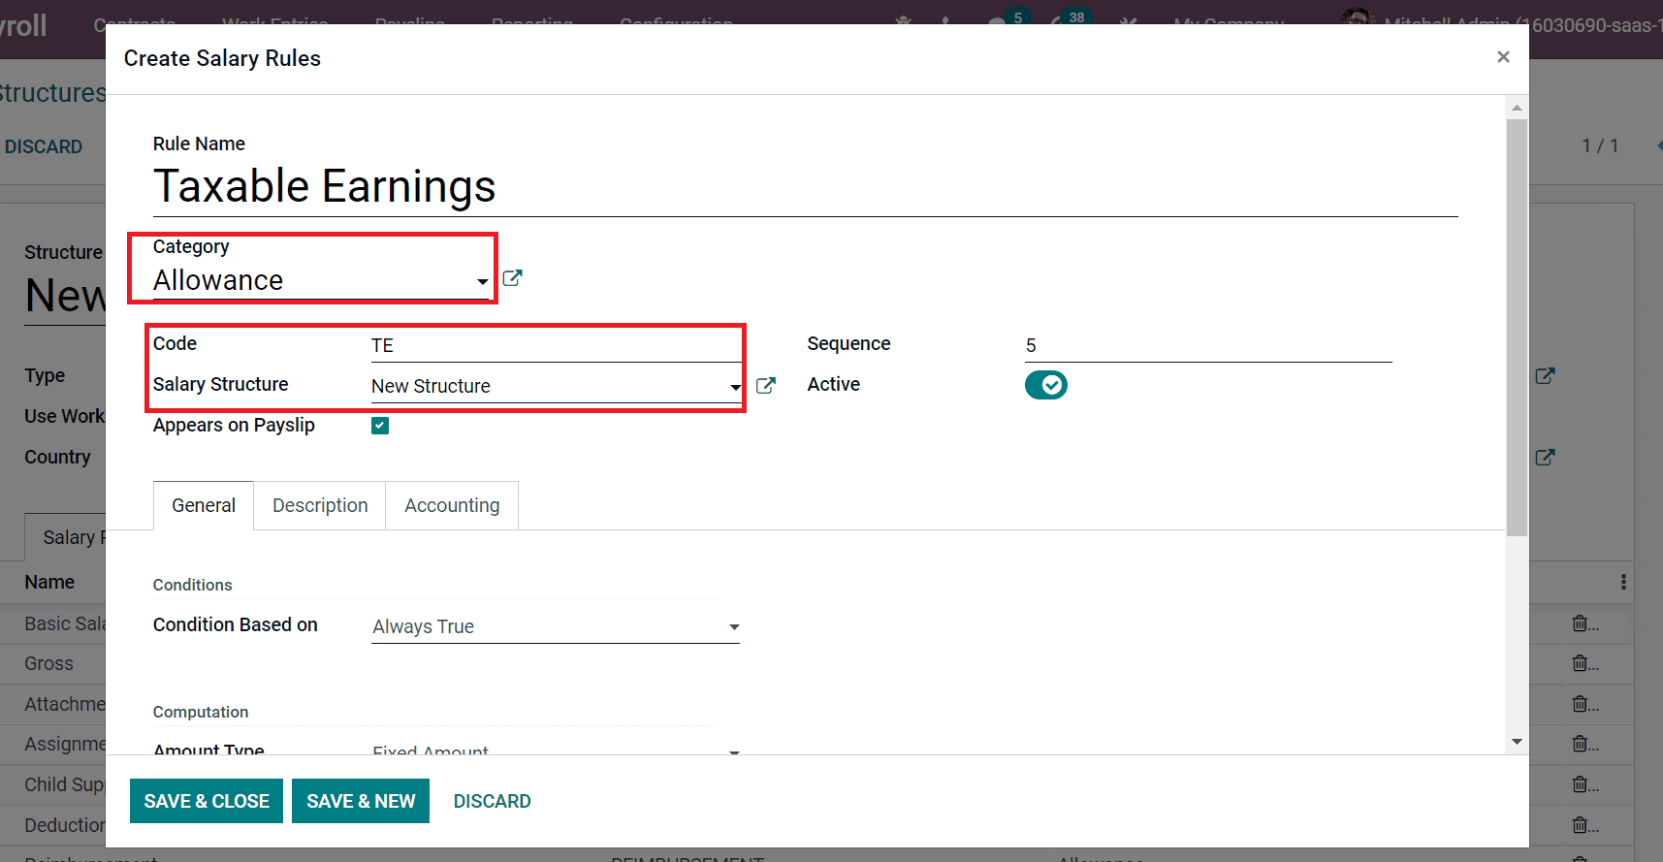Click the Sequence field with value 5
The width and height of the screenshot is (1663, 862).
1208,346
